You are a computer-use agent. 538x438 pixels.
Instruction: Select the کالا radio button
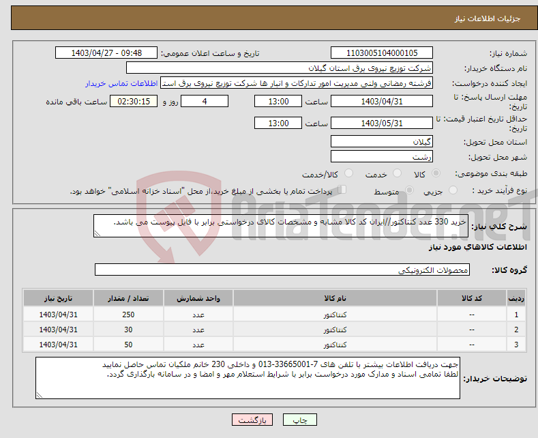(436, 173)
